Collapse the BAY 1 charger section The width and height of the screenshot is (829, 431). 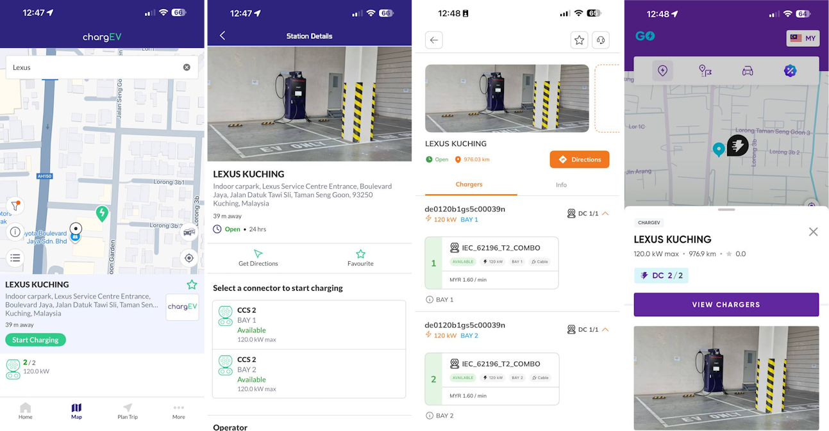click(605, 213)
